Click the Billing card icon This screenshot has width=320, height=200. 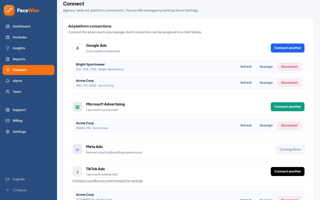[8, 120]
